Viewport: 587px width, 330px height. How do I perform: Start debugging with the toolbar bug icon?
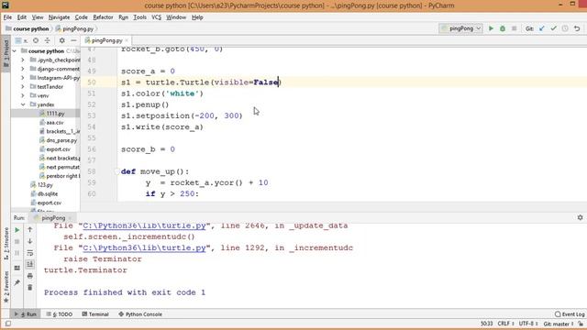(x=503, y=28)
